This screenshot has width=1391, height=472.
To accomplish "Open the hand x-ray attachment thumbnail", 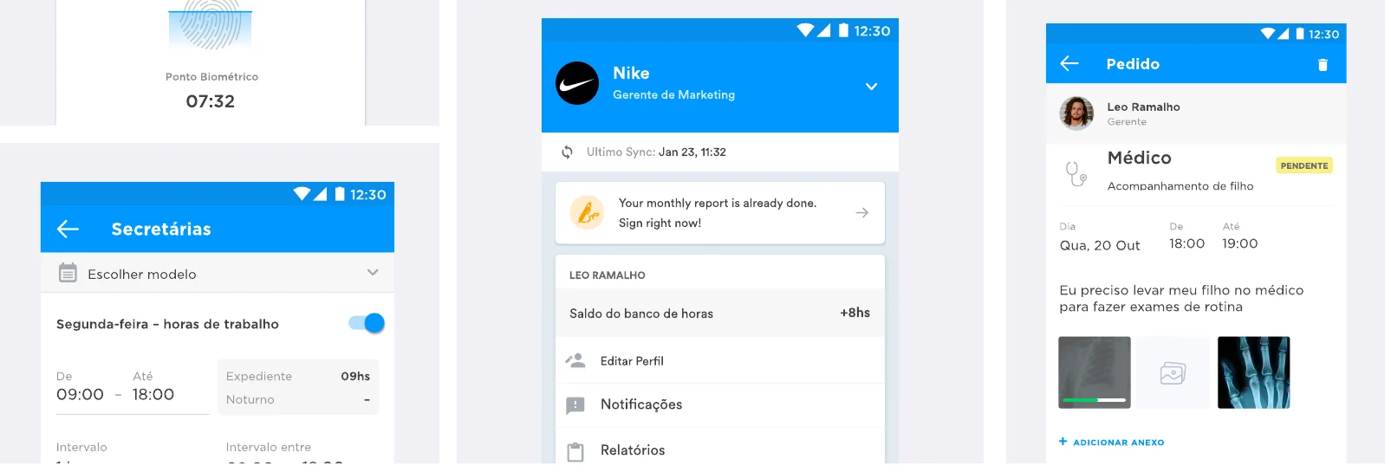I will 1254,372.
